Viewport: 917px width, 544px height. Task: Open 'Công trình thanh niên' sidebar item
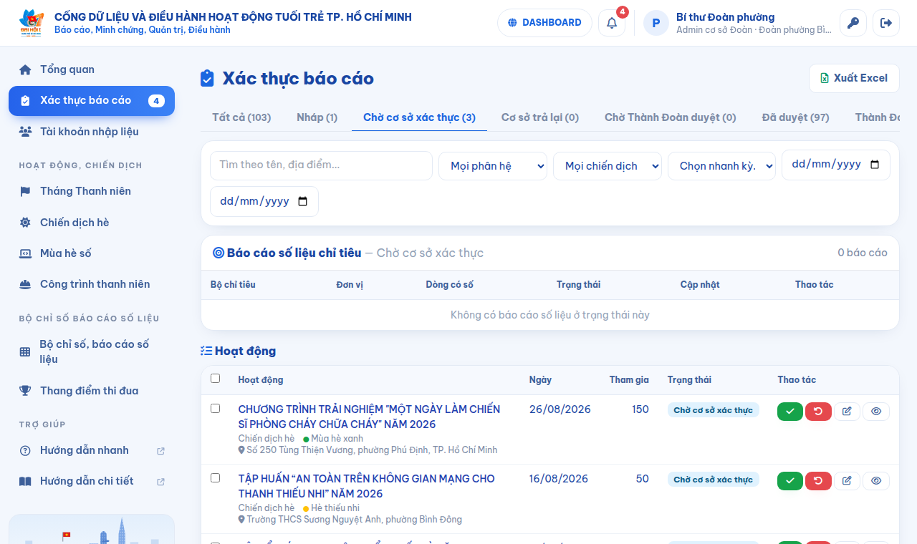click(x=92, y=284)
